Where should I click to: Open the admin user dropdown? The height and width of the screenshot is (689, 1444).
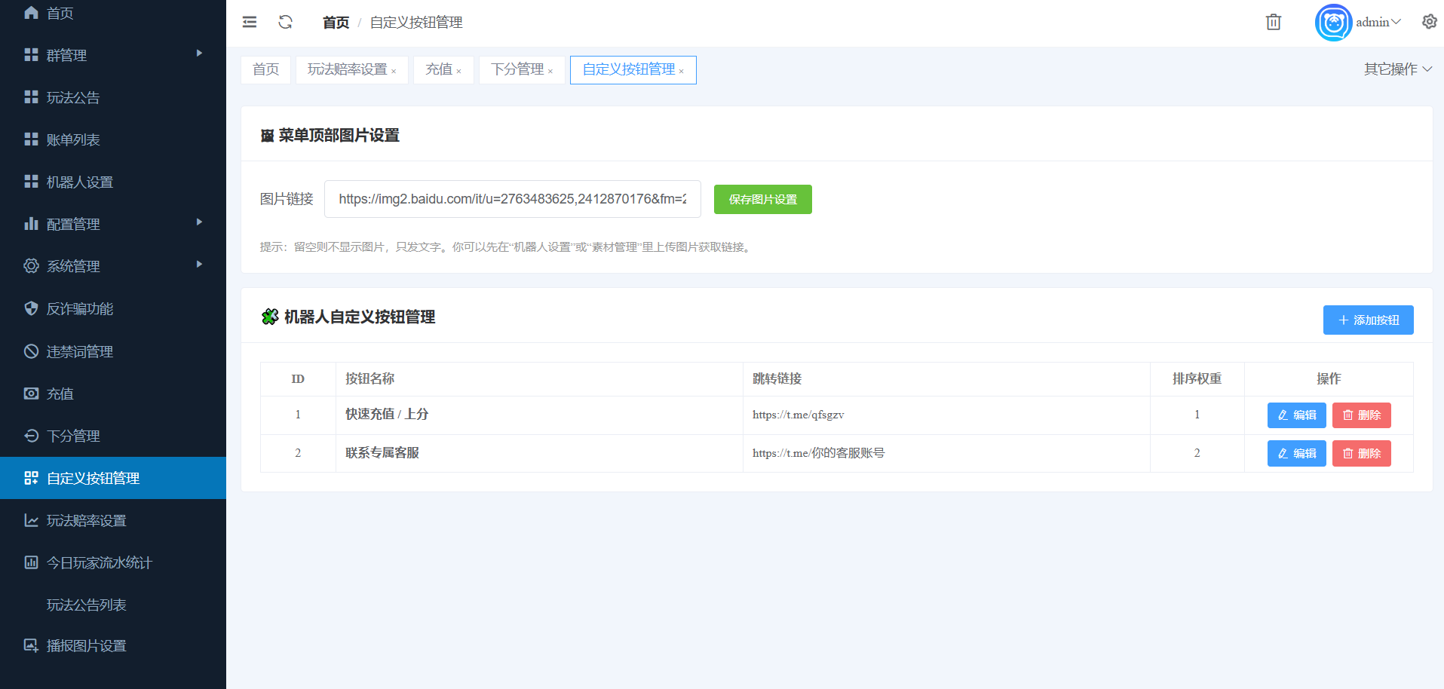[1378, 23]
